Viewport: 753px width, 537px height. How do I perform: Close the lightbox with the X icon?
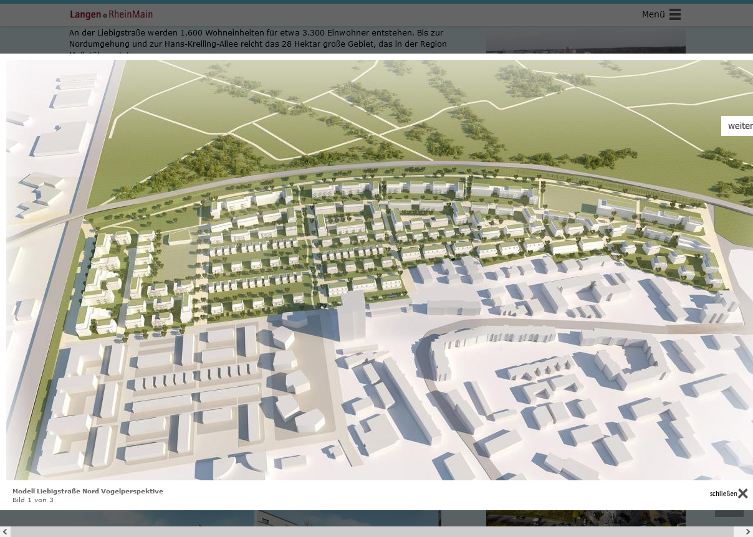pyautogui.click(x=742, y=493)
